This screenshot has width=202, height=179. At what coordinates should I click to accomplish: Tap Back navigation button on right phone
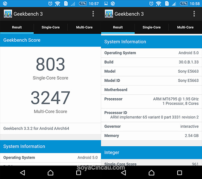123,173
